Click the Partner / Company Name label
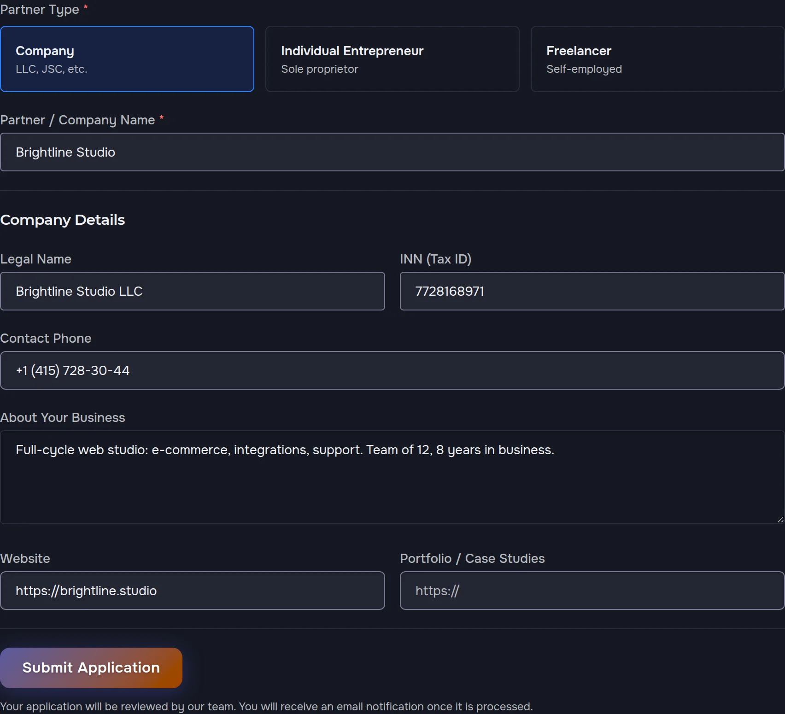The height and width of the screenshot is (714, 785). coord(82,120)
